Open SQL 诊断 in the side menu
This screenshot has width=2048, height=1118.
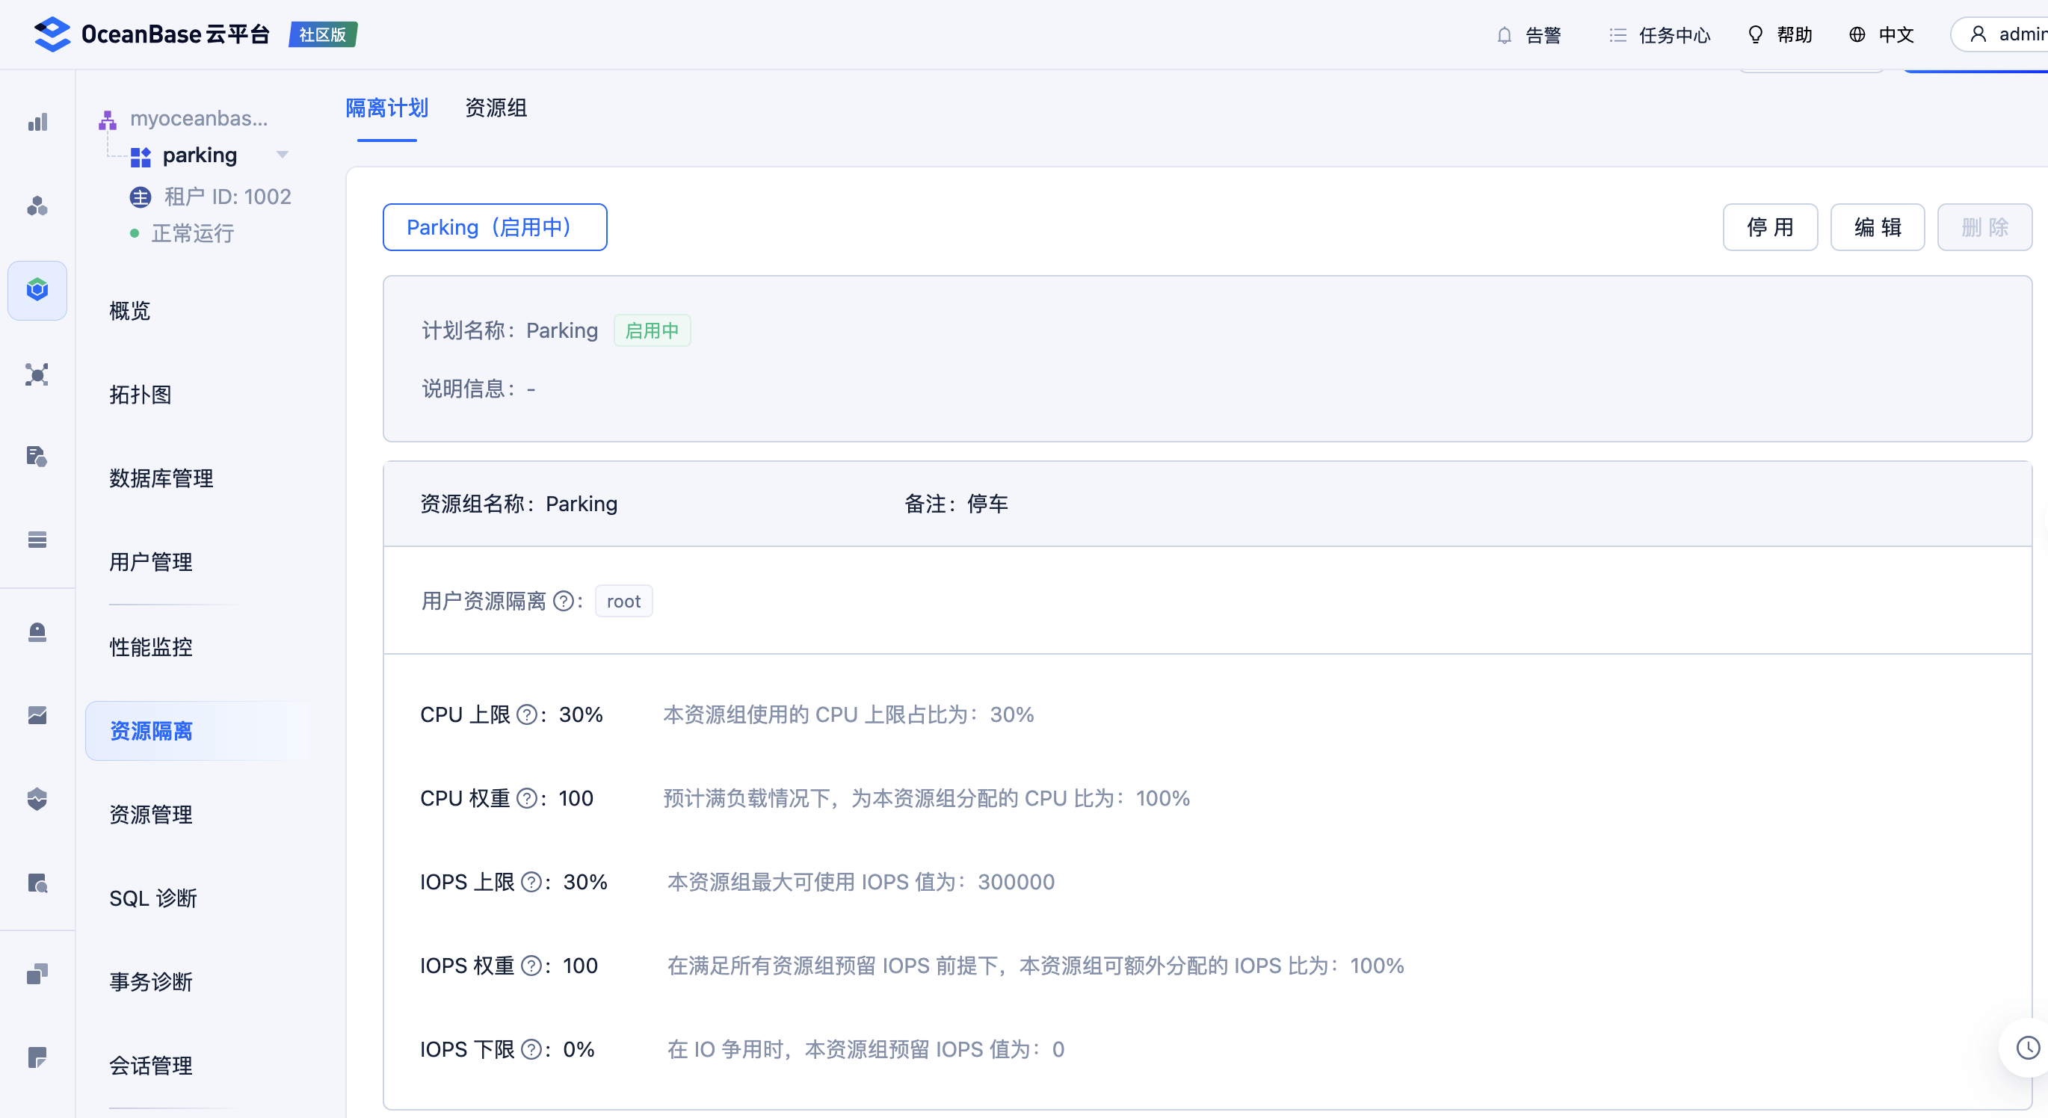152,898
